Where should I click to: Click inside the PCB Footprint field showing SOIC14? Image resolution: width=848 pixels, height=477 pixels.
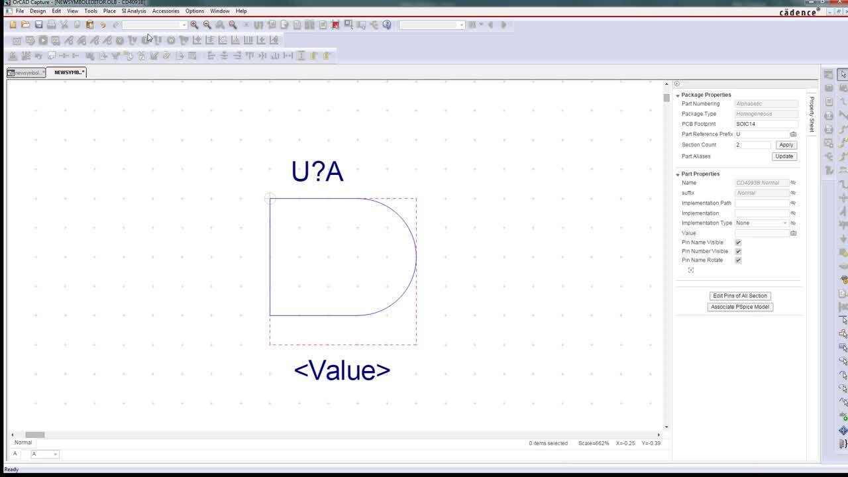click(765, 124)
